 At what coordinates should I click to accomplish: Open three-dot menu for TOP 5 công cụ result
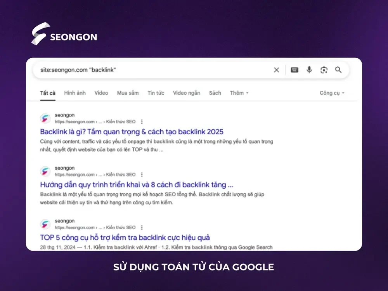pyautogui.click(x=142, y=227)
